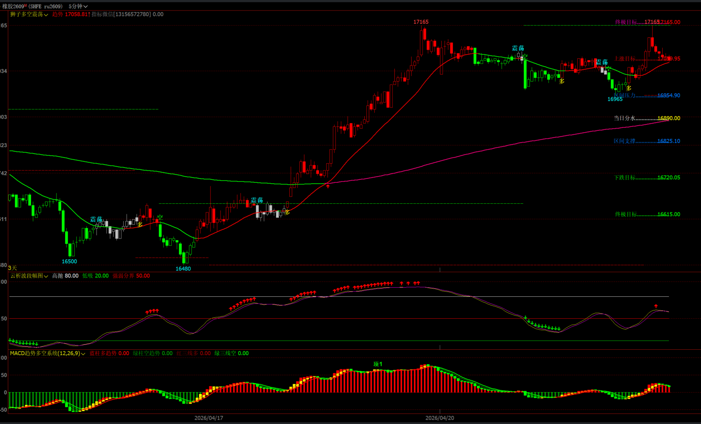Click the 2026/04/20 date marker on time axis
Image resolution: width=701 pixels, height=424 pixels.
[x=439, y=418]
